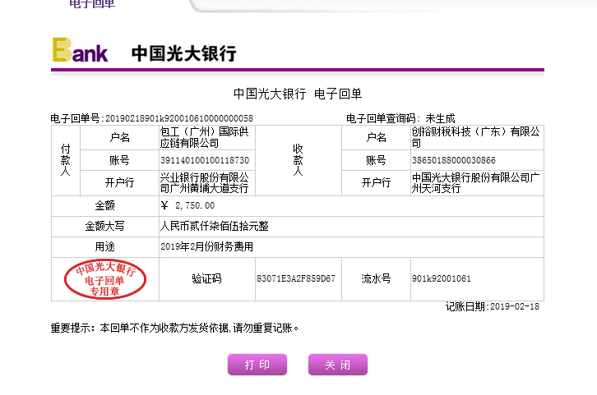Click the payer's 开户行 label

[119, 183]
